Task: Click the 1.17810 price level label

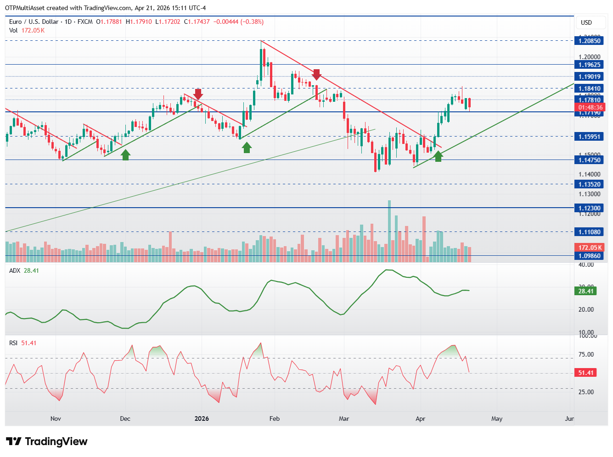Action: [x=590, y=99]
